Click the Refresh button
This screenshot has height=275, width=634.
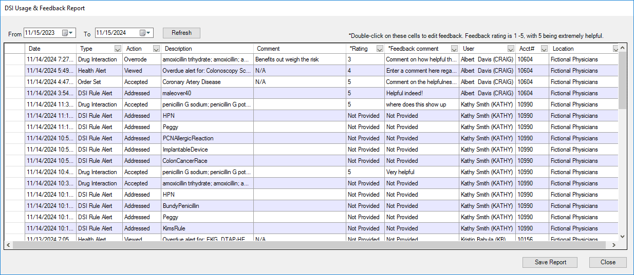coord(181,33)
